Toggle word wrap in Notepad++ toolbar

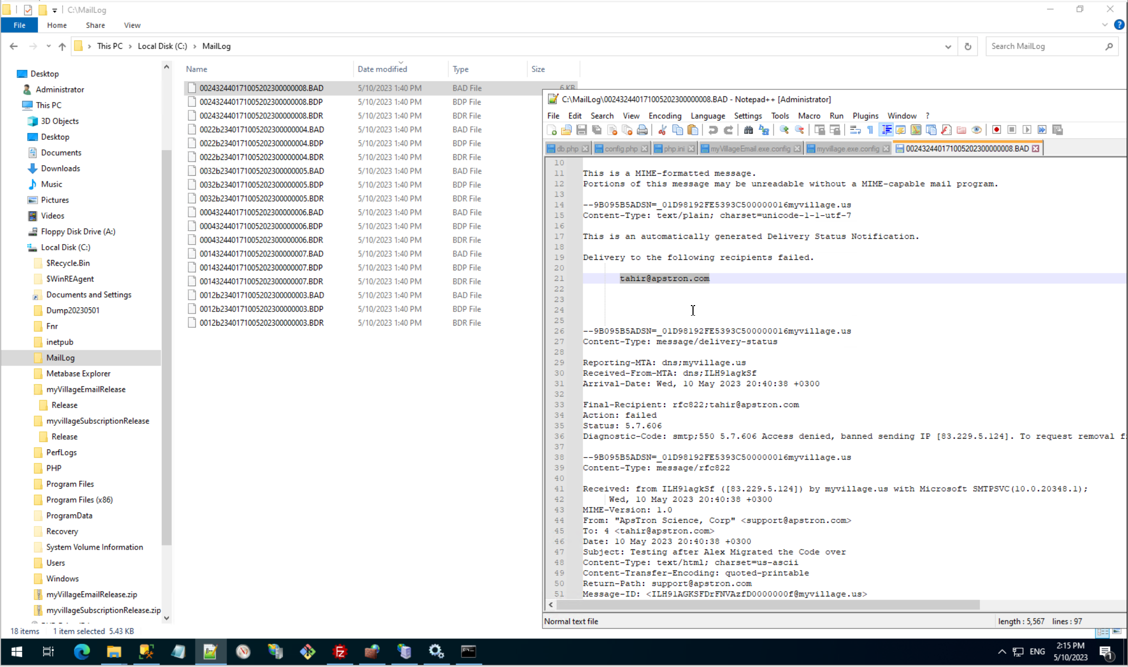pyautogui.click(x=855, y=130)
